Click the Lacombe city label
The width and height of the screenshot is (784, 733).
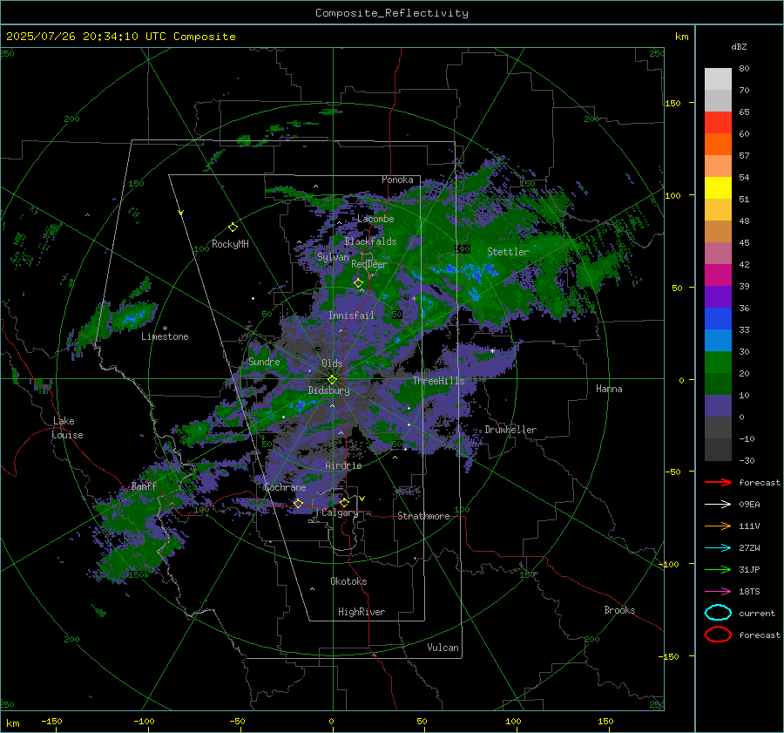coord(375,219)
